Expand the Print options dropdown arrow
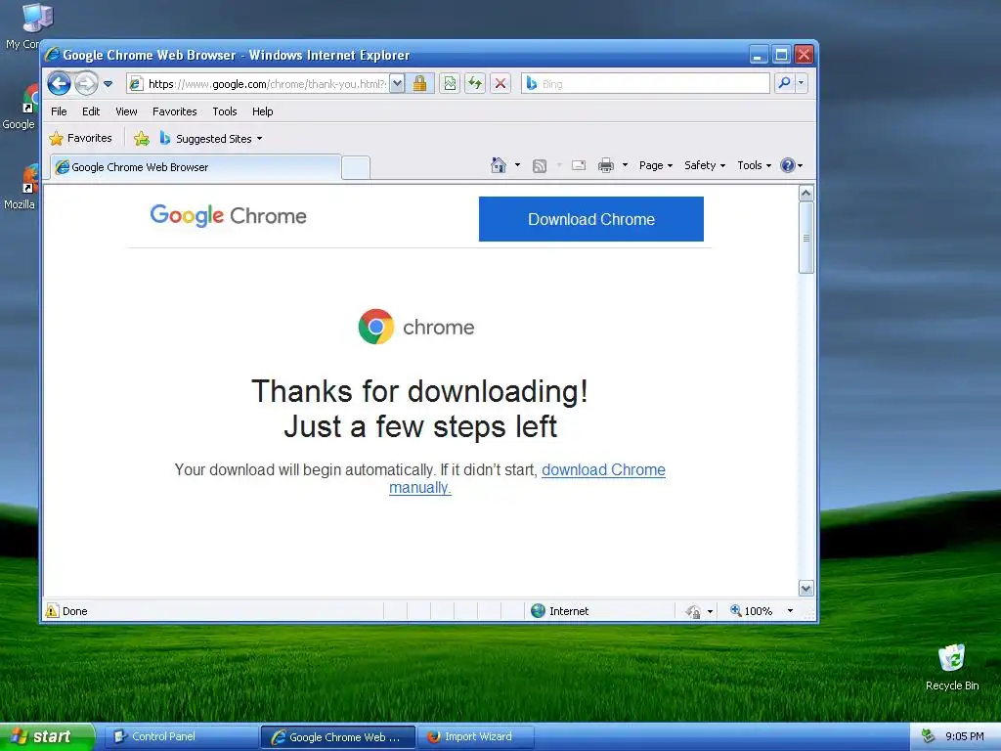Viewport: 1001px width, 751px height. 625,165
